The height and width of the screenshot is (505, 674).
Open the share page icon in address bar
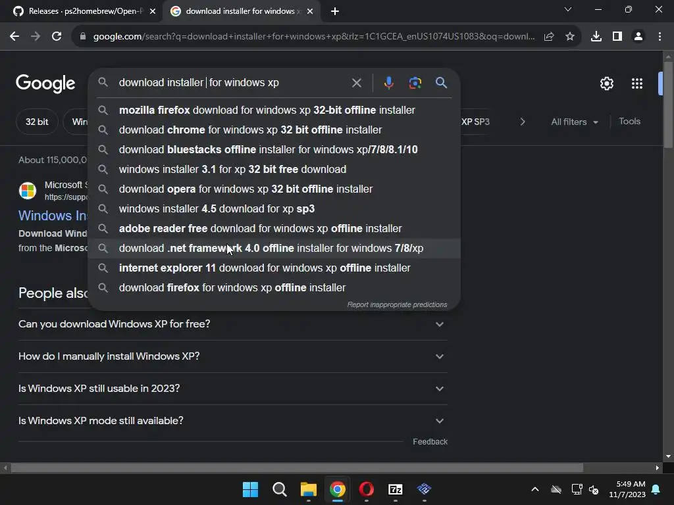click(549, 37)
